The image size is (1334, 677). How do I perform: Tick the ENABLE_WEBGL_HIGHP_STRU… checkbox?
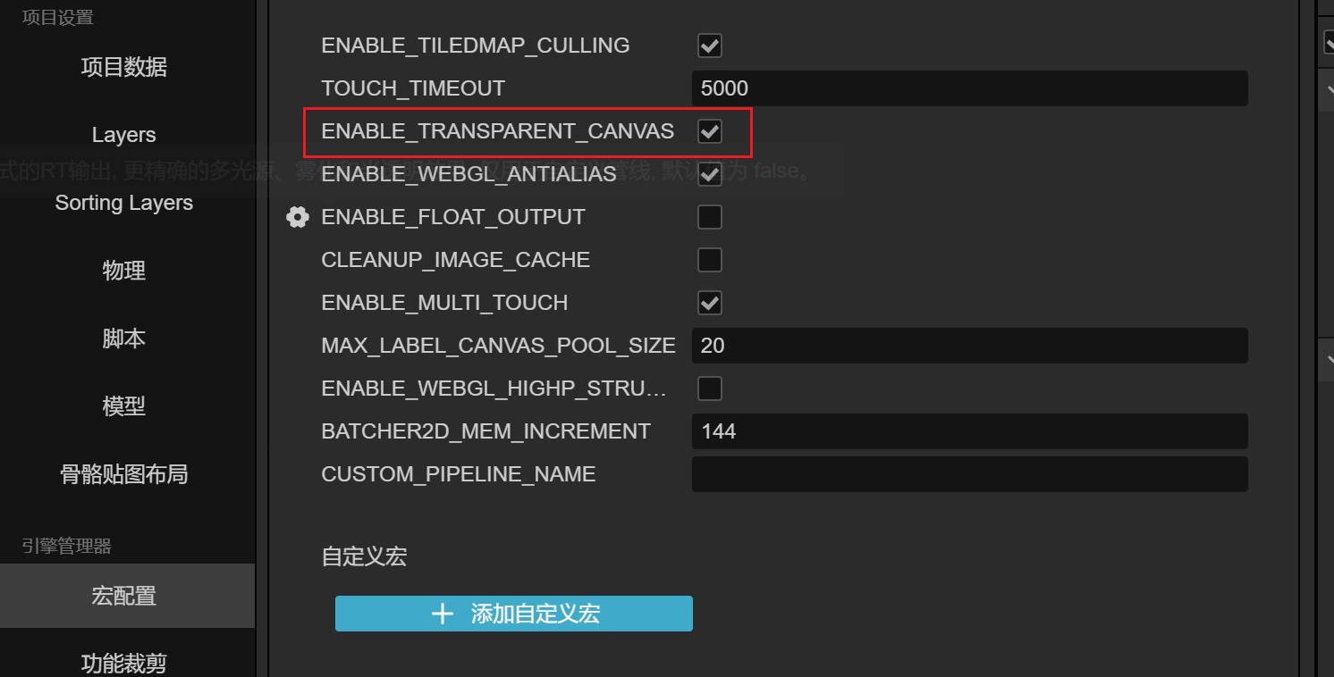(x=710, y=389)
